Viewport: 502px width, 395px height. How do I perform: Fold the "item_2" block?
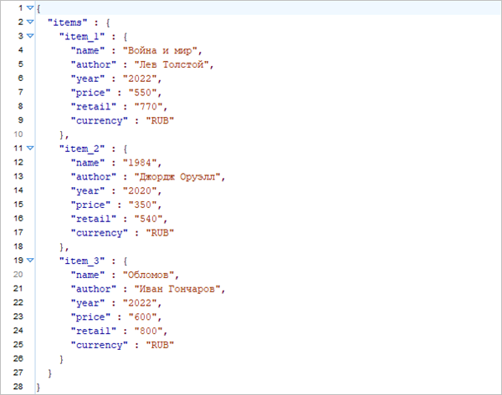[x=30, y=148]
